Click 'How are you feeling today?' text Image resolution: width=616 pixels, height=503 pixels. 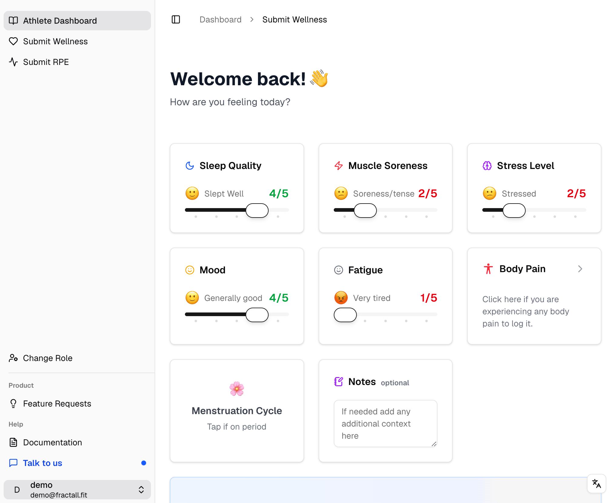pos(230,102)
